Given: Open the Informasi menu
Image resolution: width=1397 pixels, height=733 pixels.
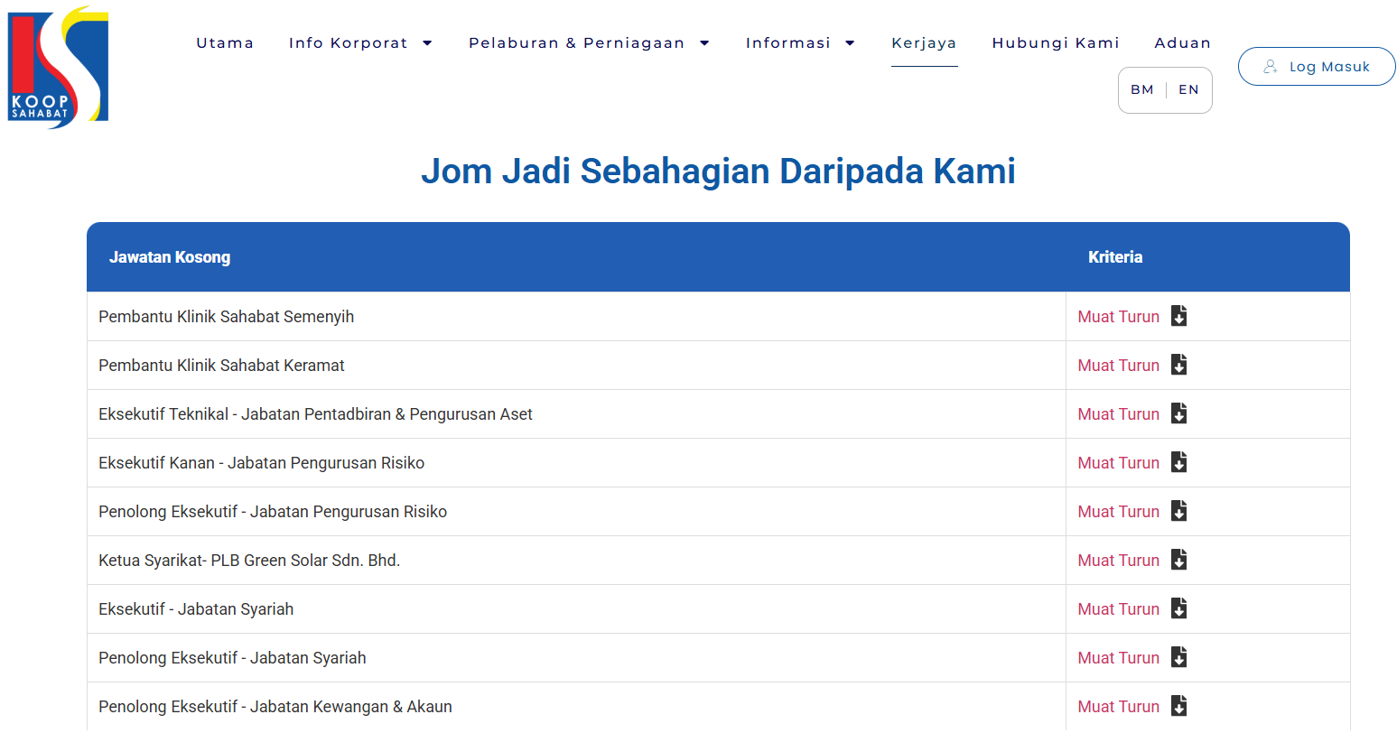Looking at the screenshot, I should coord(788,43).
